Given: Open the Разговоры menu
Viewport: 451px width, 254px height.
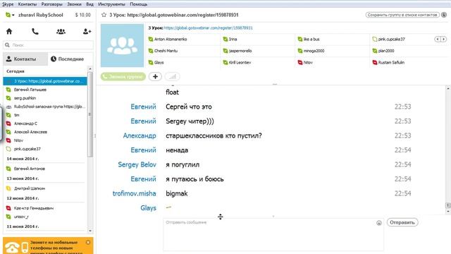Looking at the screenshot, I should coord(51,4).
